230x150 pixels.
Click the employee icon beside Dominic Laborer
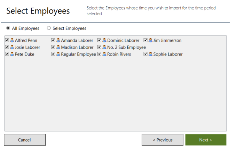pos(104,40)
